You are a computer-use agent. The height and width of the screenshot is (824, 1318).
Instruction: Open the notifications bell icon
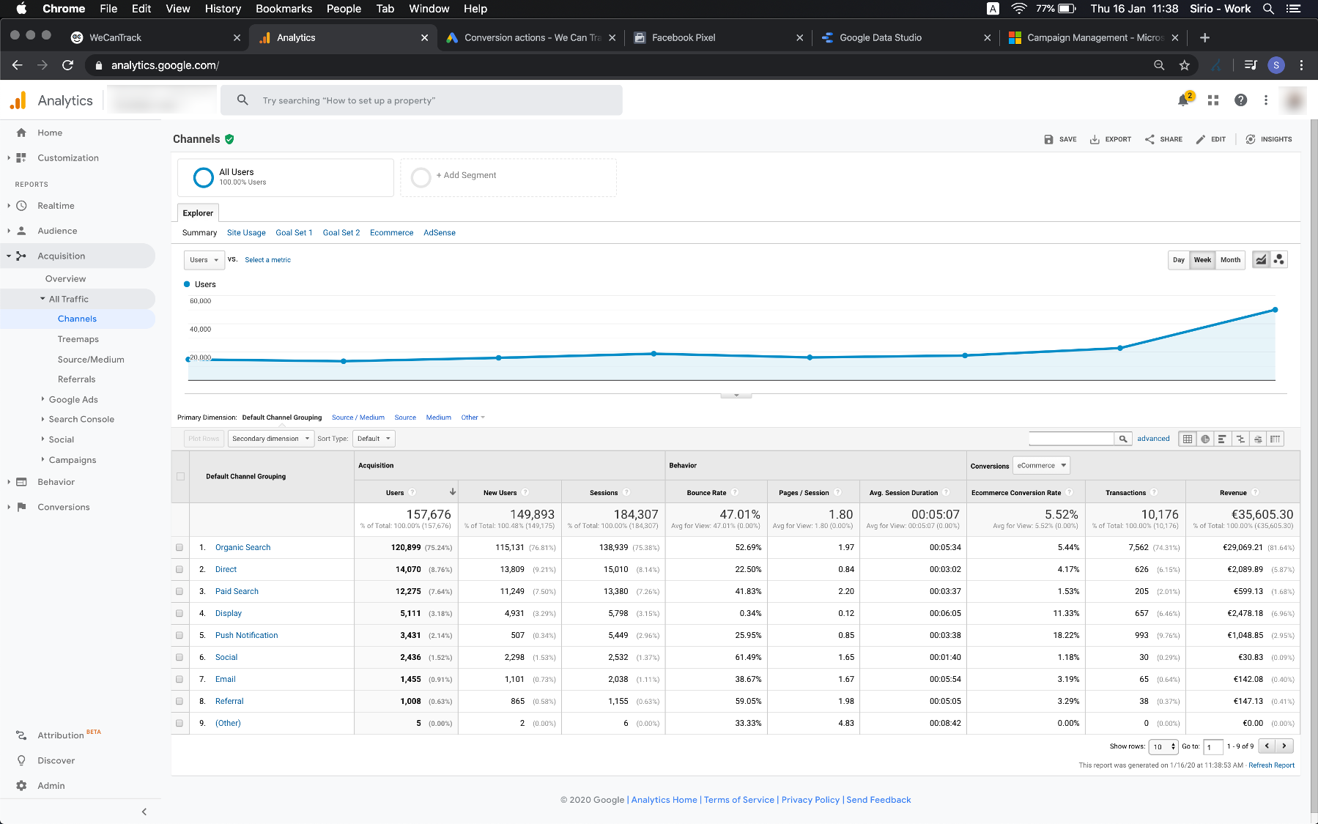pyautogui.click(x=1183, y=100)
